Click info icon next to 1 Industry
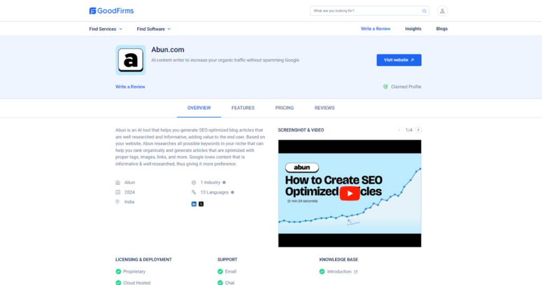Image resolution: width=542 pixels, height=285 pixels. coord(224,182)
